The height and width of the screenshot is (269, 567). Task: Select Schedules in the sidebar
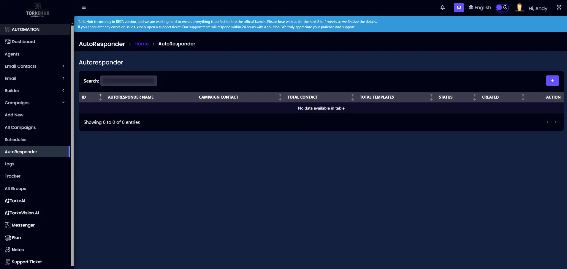(15, 140)
